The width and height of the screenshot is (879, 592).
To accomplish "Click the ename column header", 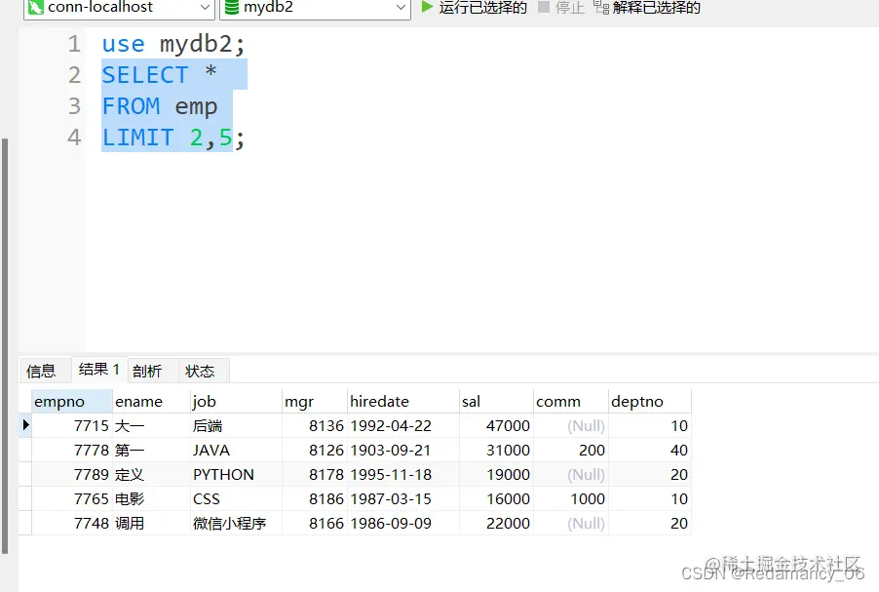I will 151,401.
